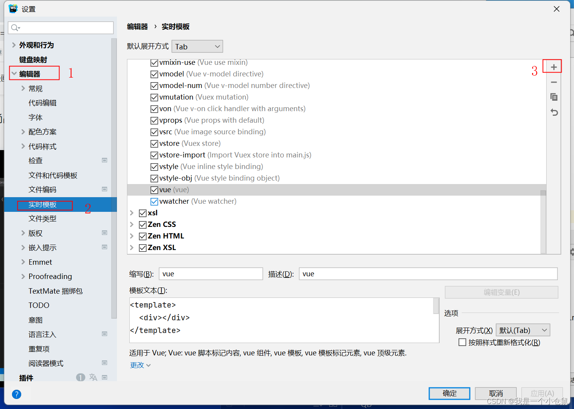This screenshot has height=409, width=574.
Task: Focus the settings search field
Action: coord(61,28)
